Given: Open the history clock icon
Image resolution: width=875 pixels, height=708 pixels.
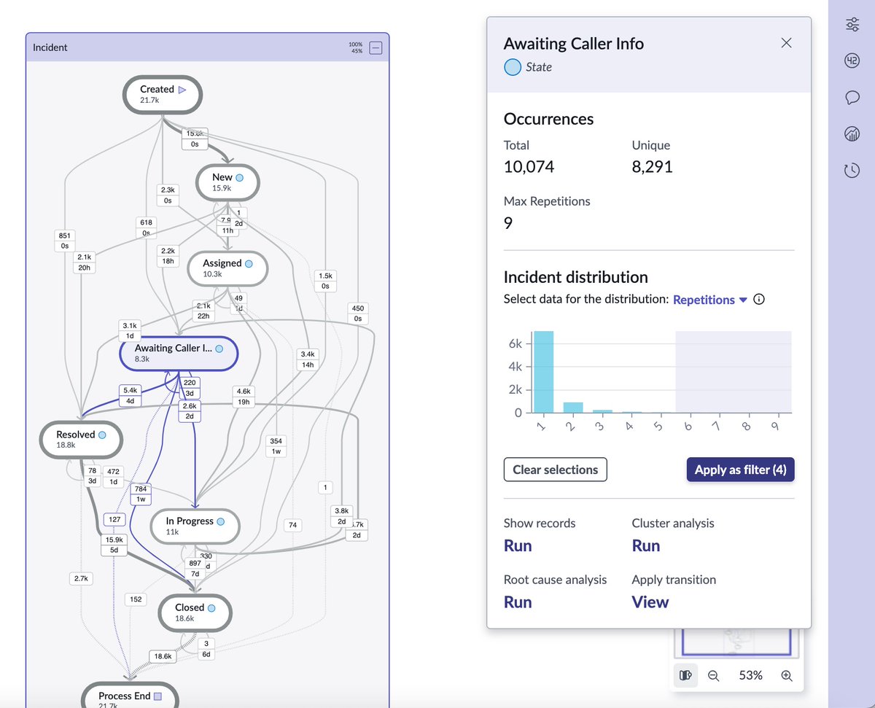Looking at the screenshot, I should tap(852, 171).
